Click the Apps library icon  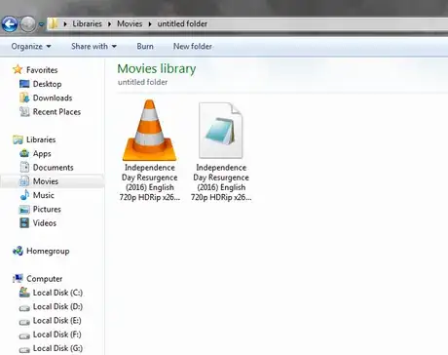[x=24, y=153]
